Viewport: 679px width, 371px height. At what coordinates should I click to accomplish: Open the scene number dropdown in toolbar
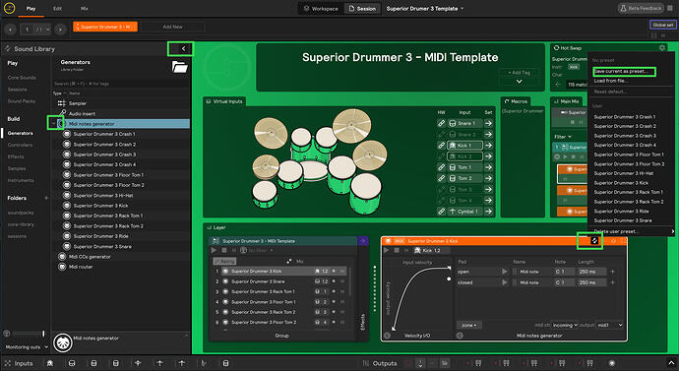[42, 30]
